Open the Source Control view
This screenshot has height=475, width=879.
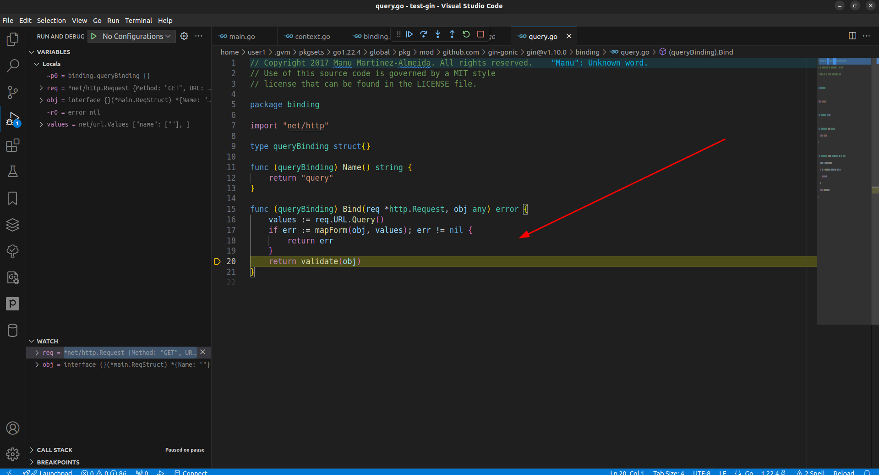pos(13,93)
